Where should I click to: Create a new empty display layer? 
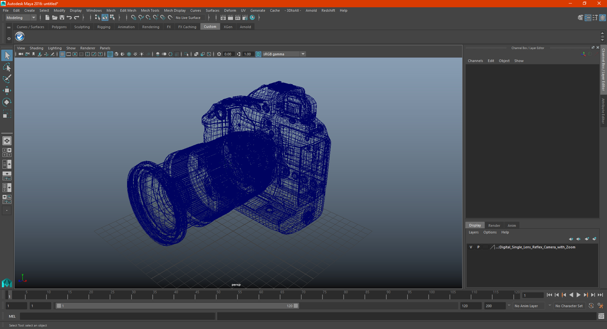click(x=587, y=239)
